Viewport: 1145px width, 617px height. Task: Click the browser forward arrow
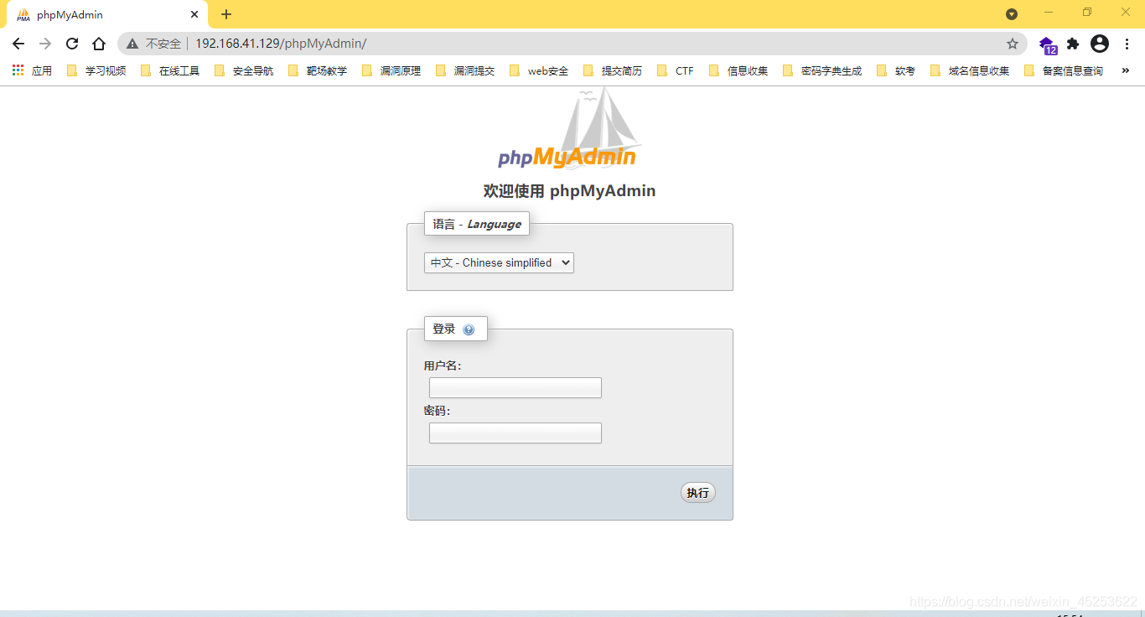(45, 44)
